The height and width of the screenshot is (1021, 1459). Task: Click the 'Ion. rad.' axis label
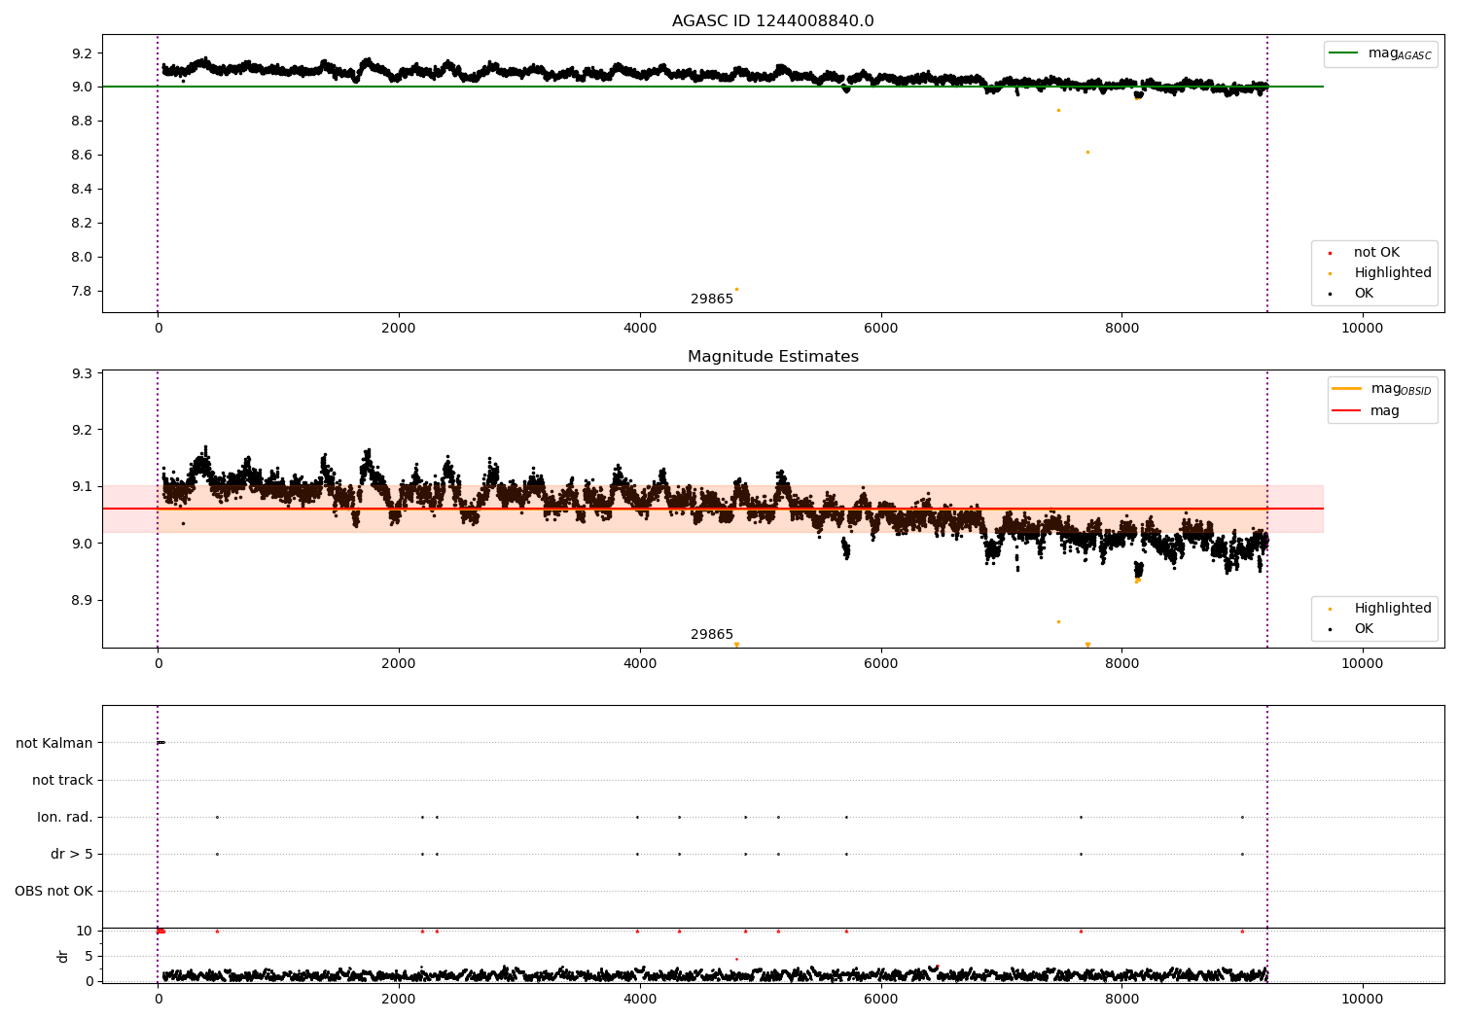pyautogui.click(x=65, y=817)
